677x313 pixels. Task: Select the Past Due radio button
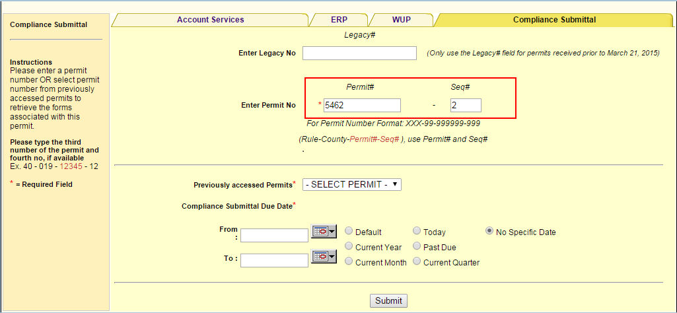coord(417,246)
